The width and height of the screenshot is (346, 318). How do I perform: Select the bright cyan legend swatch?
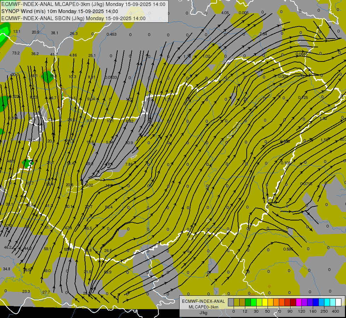[327, 302]
